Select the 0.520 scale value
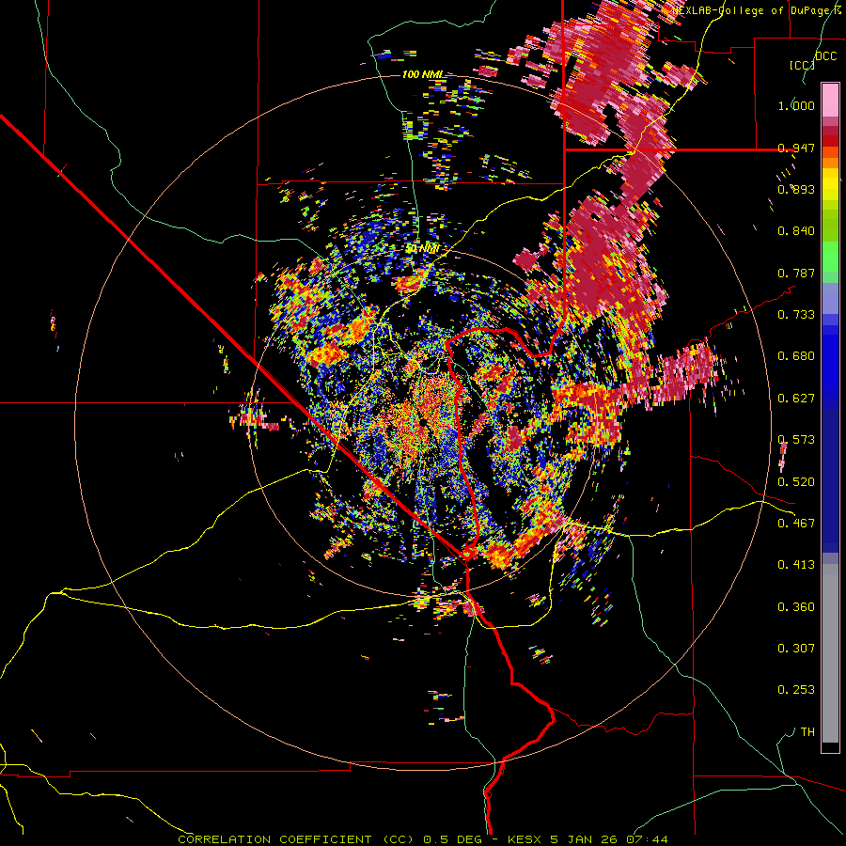 pos(796,482)
